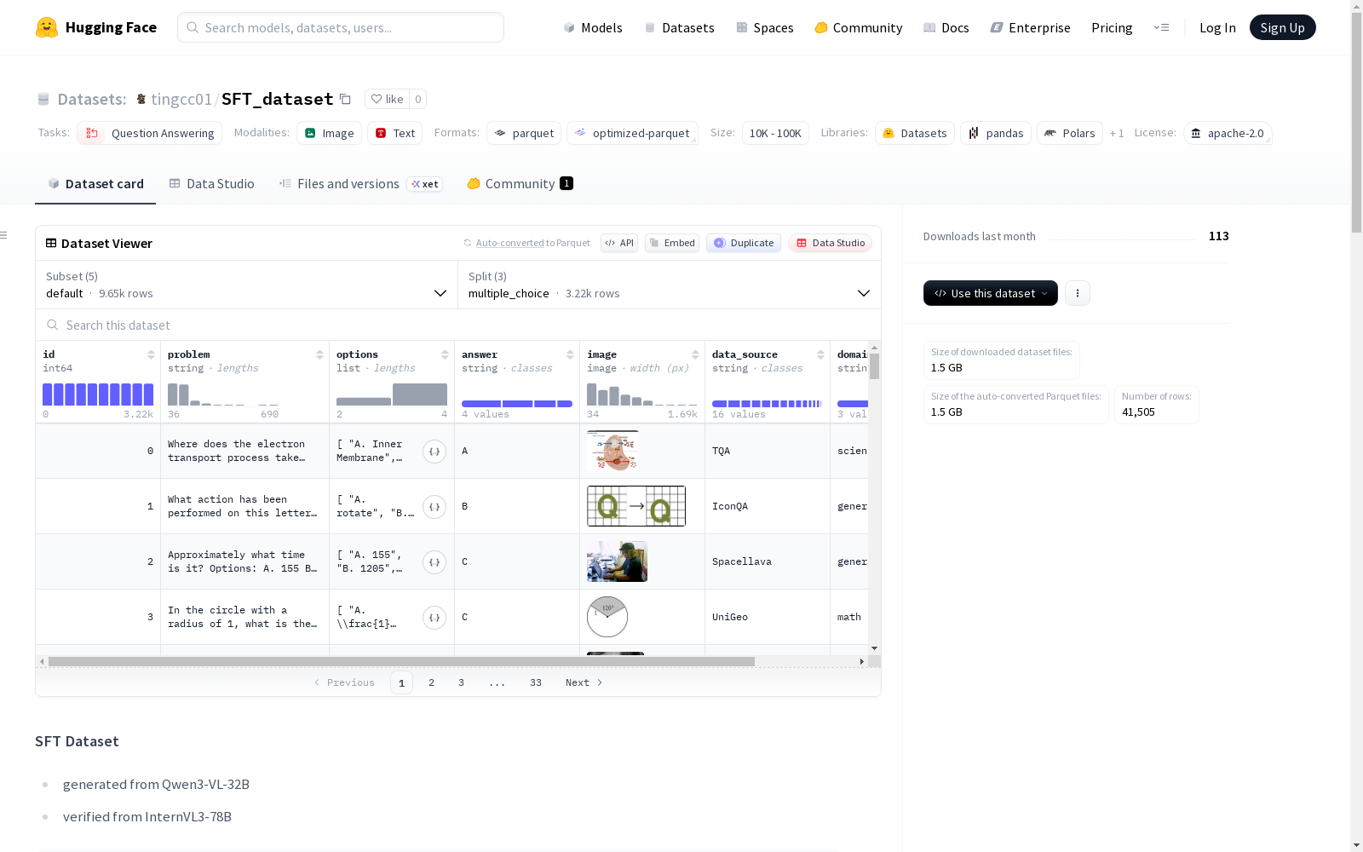Focus the Search this dataset field
This screenshot has width=1363, height=852.
(x=458, y=325)
